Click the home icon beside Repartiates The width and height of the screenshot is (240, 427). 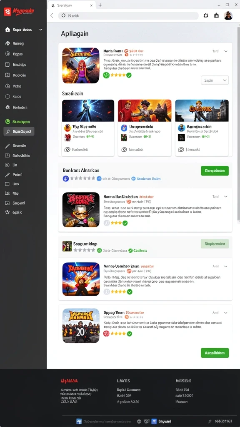(7, 30)
